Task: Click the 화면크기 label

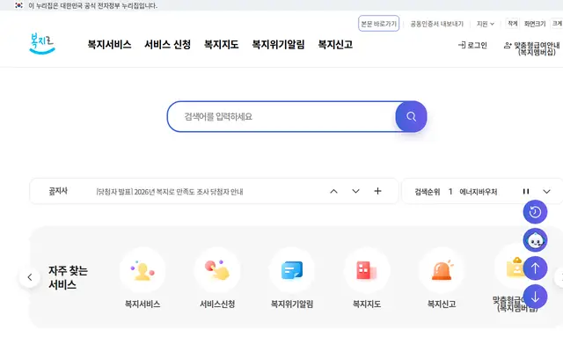Action: click(x=535, y=24)
